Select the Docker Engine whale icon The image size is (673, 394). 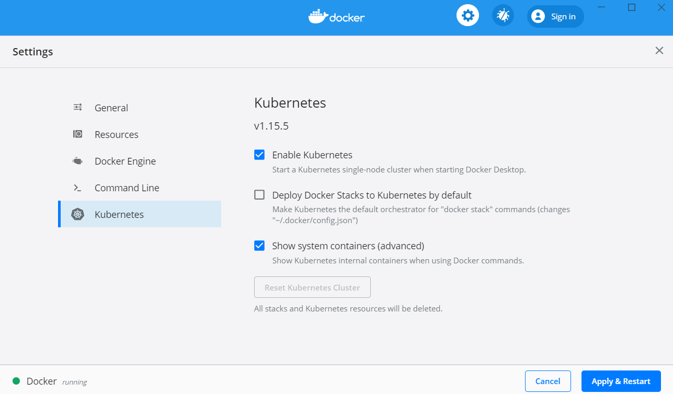click(x=77, y=160)
